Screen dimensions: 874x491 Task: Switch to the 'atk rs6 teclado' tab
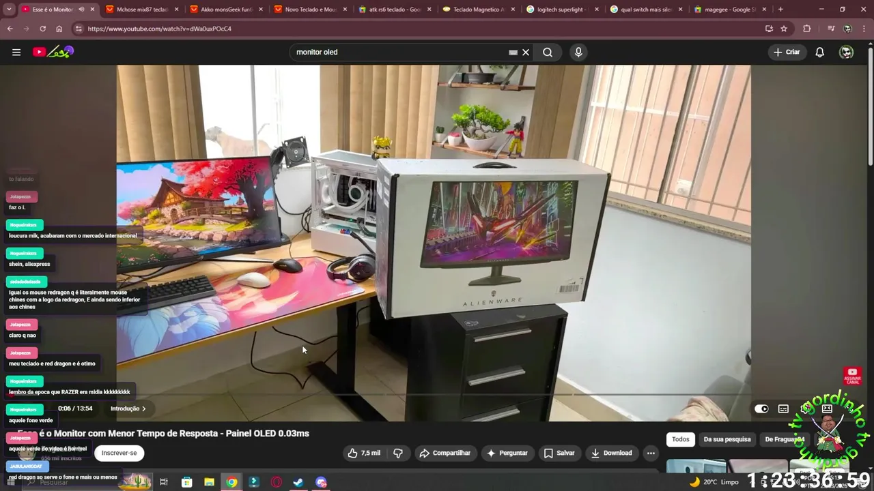coord(394,10)
